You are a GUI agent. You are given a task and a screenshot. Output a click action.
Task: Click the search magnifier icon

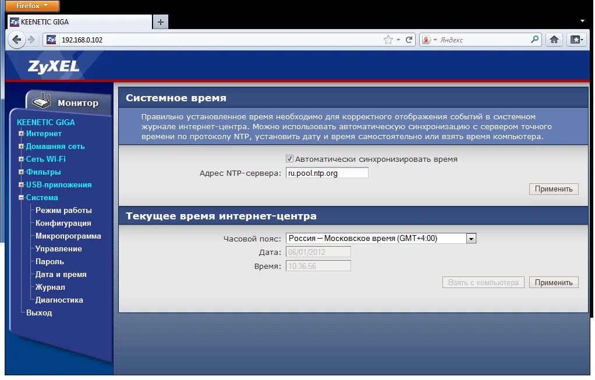[x=534, y=40]
